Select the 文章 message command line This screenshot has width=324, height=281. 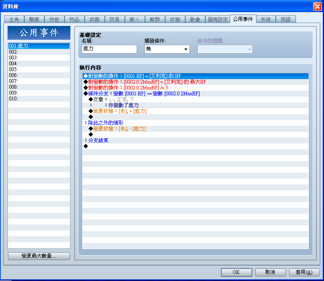[195, 100]
